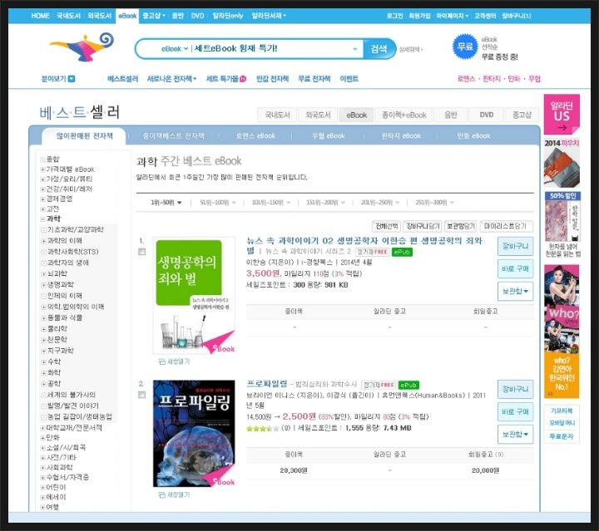Click the 전체선택 button
Screen dimensions: 599x531
tap(387, 226)
